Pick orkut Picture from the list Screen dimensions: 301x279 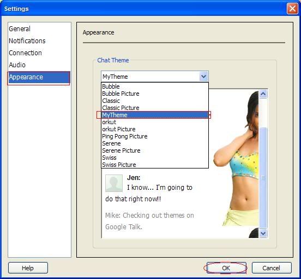pyautogui.click(x=155, y=129)
